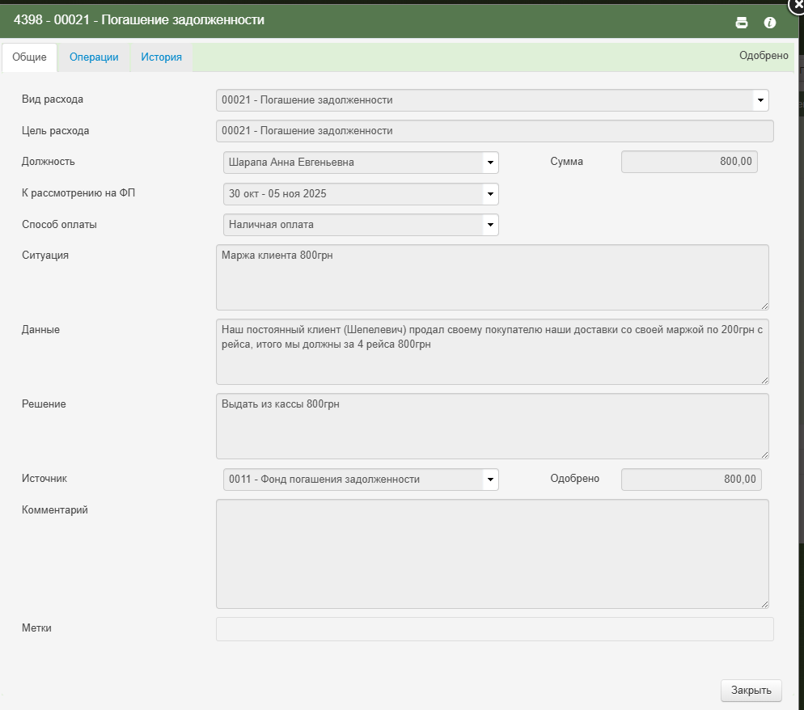Click into the Решение text area
The height and width of the screenshot is (710, 804).
click(x=493, y=426)
